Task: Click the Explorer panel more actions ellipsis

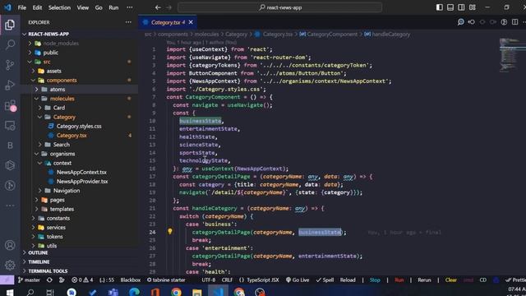Action: [x=128, y=22]
